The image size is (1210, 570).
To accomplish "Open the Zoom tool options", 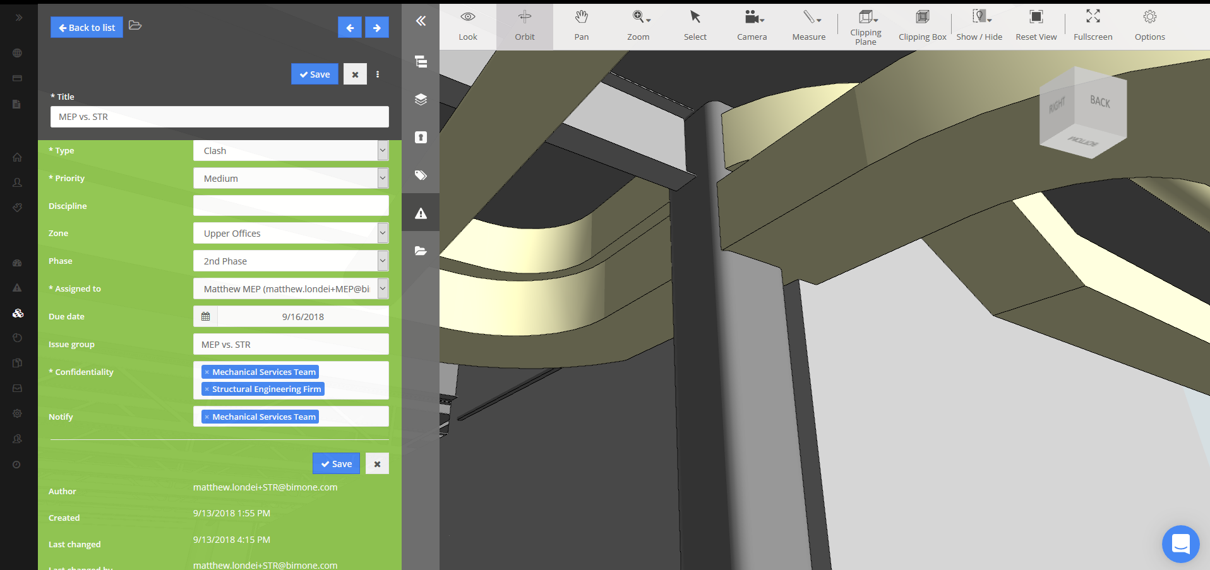I will (638, 27).
